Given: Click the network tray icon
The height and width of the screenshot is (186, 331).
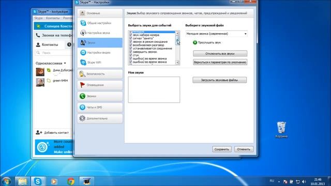Looking at the screenshot, I should point(298,181).
